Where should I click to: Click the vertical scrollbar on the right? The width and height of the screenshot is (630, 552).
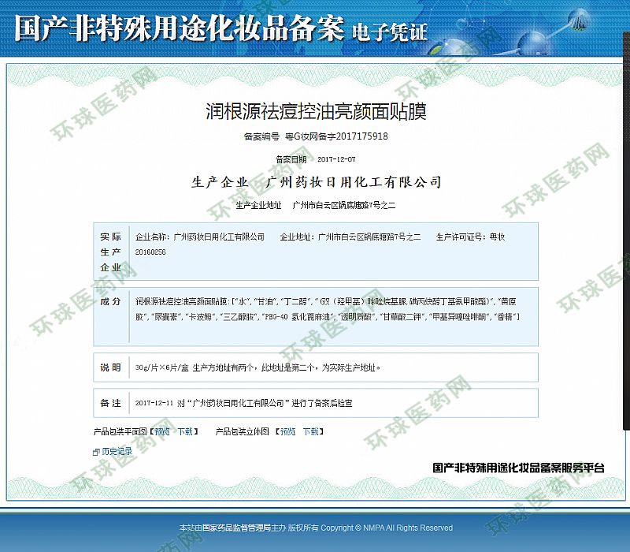(625, 237)
